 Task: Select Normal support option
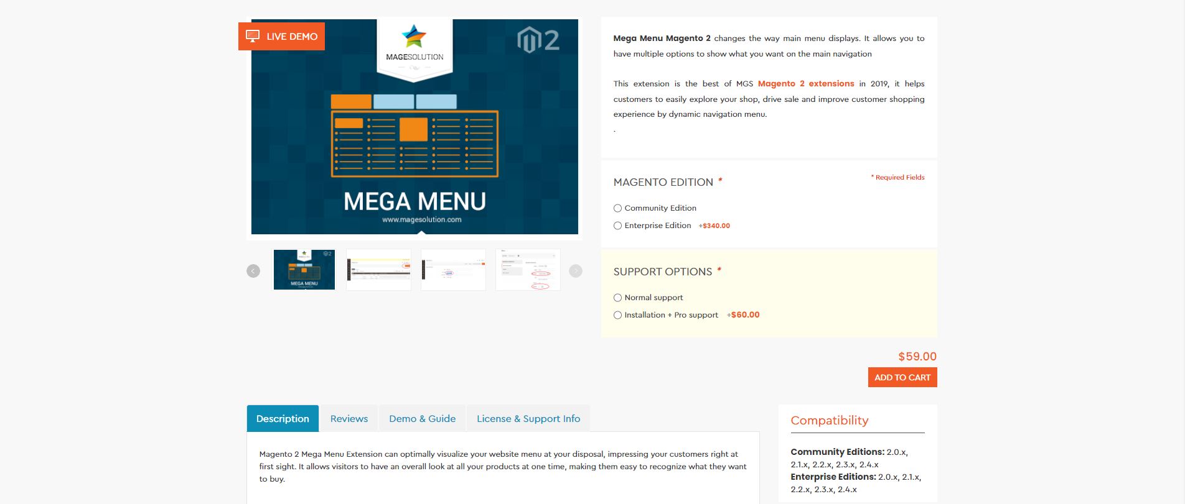point(617,298)
